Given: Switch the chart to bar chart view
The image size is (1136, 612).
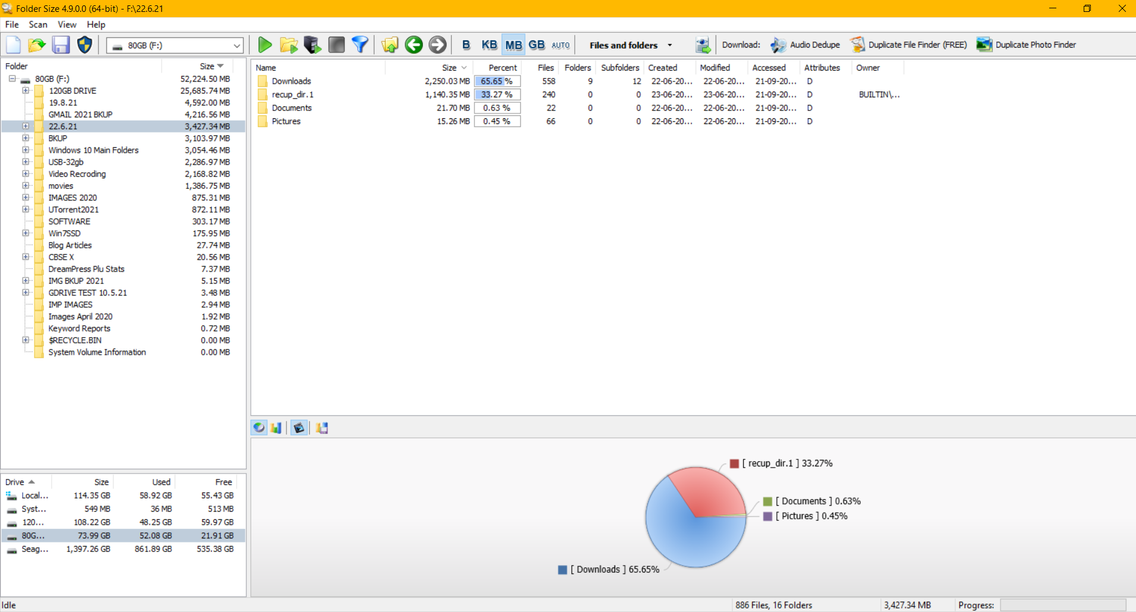Looking at the screenshot, I should (276, 428).
